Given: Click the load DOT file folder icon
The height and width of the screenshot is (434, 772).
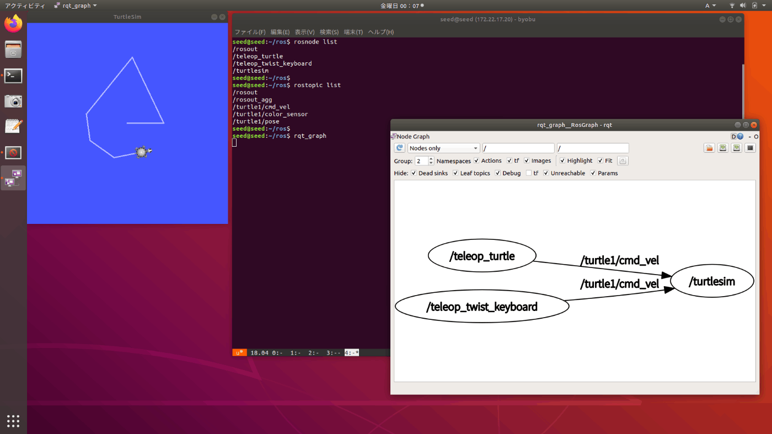Looking at the screenshot, I should (709, 148).
